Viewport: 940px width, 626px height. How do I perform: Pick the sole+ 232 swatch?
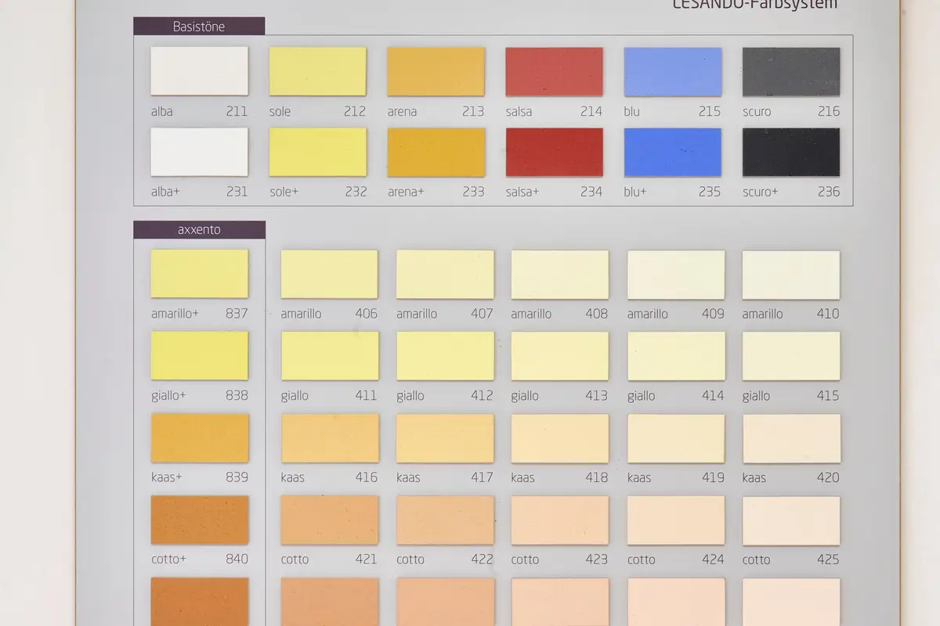tap(318, 152)
